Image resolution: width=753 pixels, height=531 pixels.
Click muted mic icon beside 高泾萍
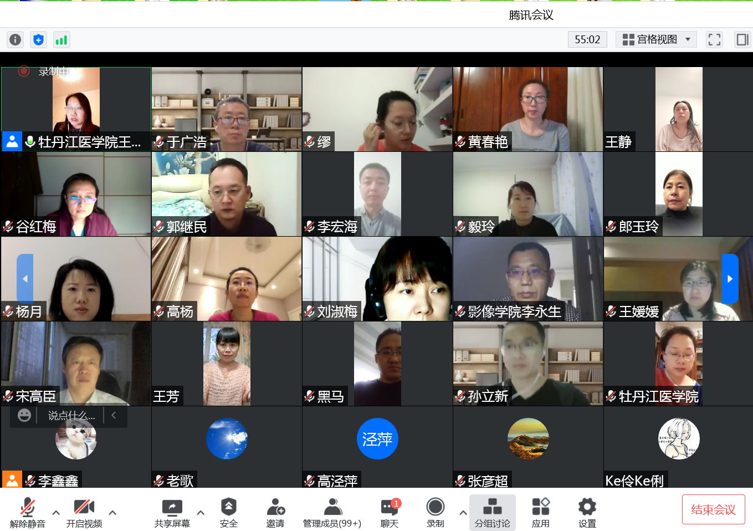coord(310,481)
